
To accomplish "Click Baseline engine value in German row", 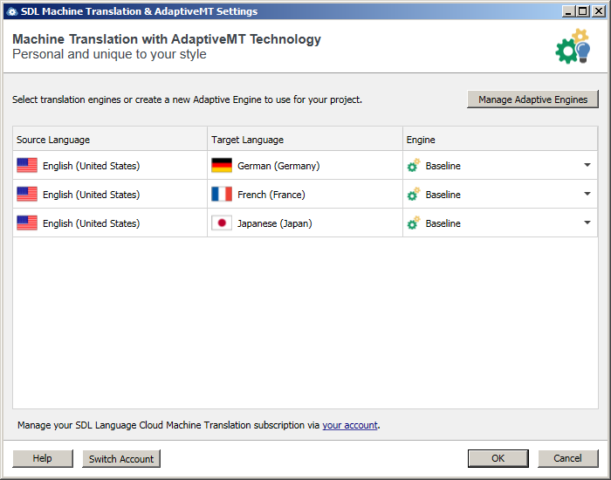I will pyautogui.click(x=443, y=166).
